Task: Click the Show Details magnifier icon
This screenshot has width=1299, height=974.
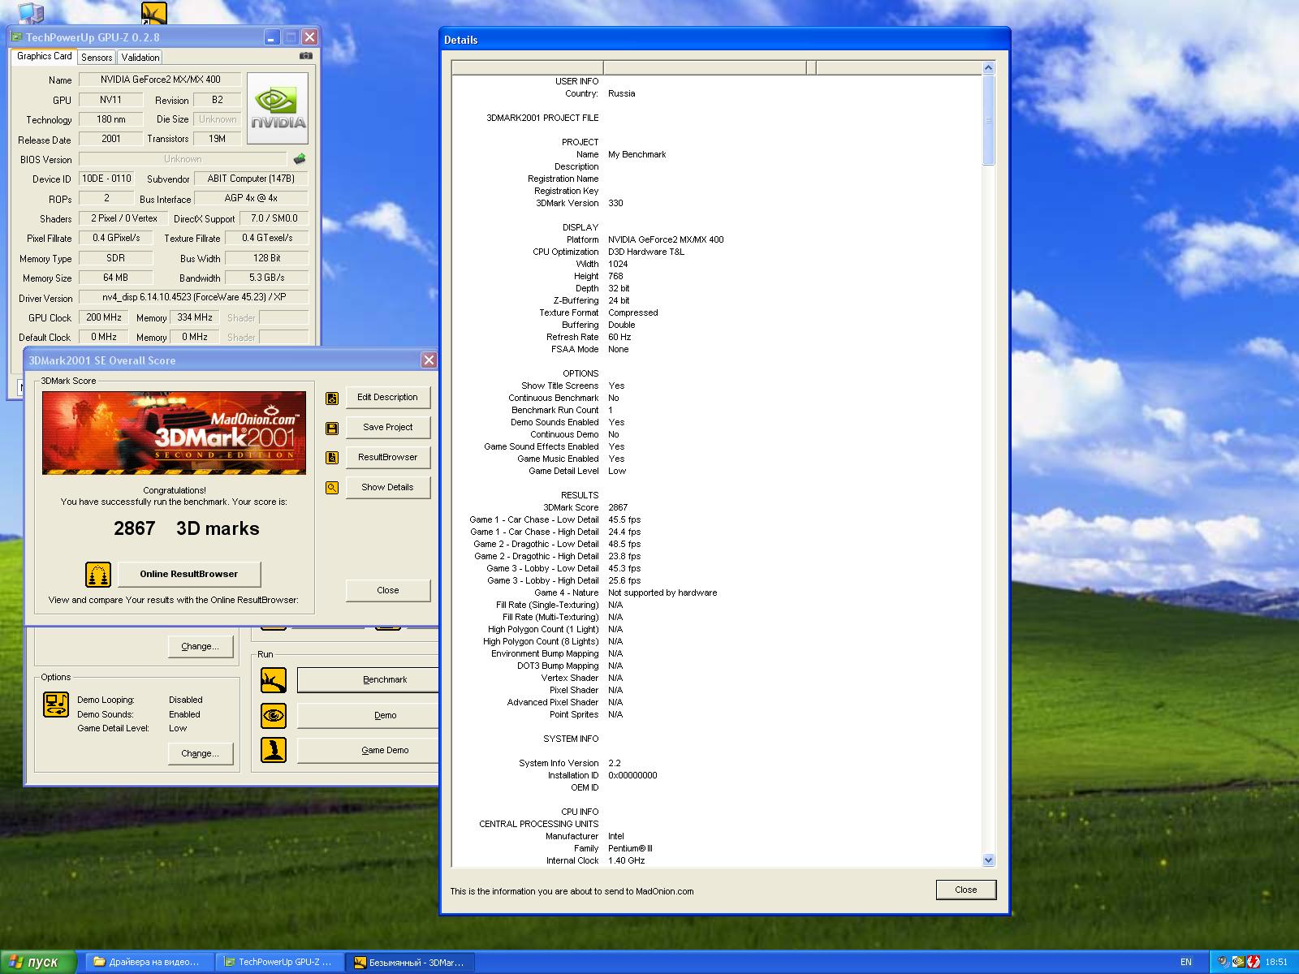Action: click(332, 488)
